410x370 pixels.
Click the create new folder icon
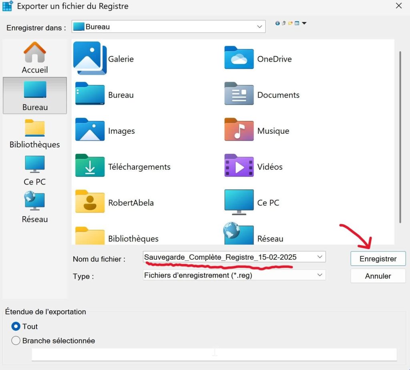click(290, 23)
